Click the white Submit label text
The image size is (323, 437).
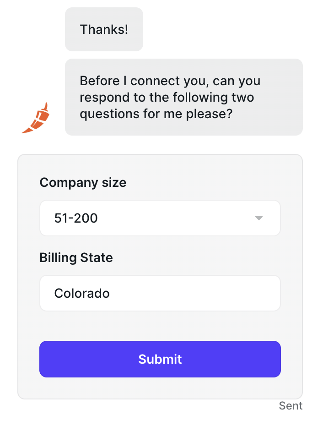(x=160, y=359)
